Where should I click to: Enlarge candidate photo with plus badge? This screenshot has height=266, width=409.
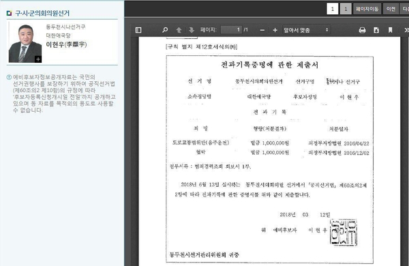tap(38, 59)
